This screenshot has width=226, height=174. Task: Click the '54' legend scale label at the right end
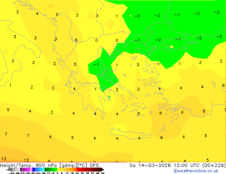103,173
